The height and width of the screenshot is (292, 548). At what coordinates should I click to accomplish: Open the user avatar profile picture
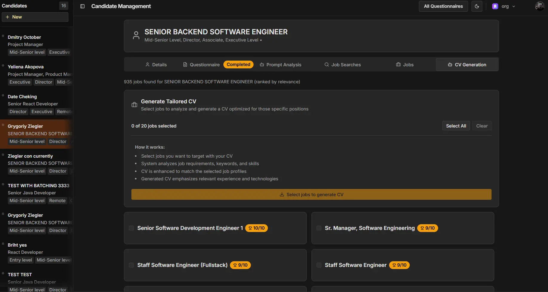tap(539, 6)
